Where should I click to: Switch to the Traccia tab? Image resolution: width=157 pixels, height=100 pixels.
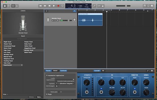48,71
